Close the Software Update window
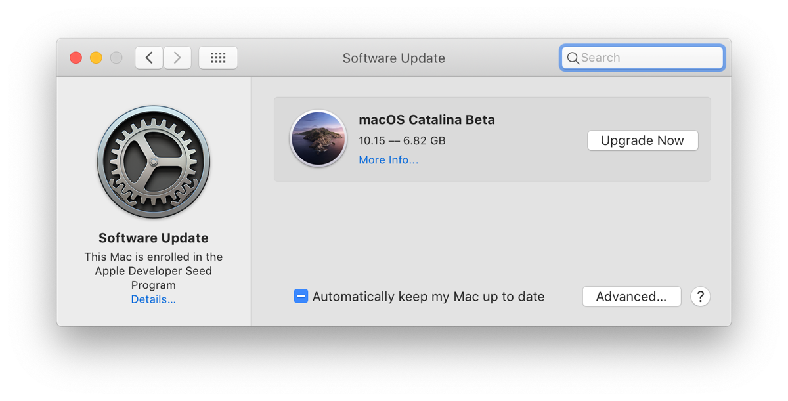 (76, 58)
